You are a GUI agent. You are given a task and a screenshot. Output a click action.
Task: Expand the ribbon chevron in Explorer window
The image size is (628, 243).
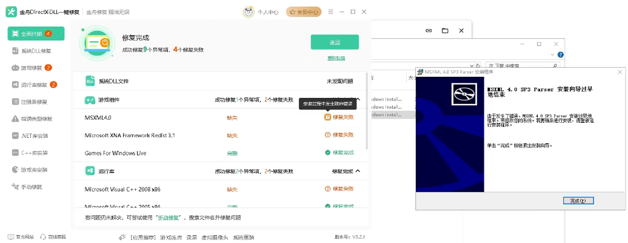553,54
